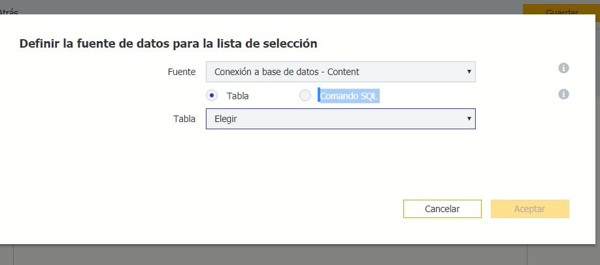Click 'Conexión a base de datos - Content' text
This screenshot has height=265, width=600.
287,72
